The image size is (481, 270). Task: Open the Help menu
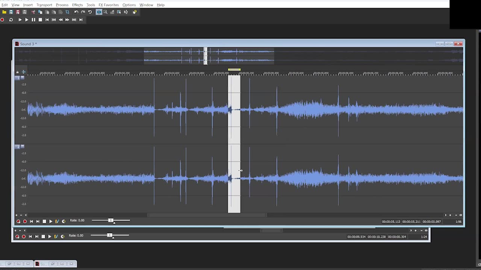tap(160, 5)
